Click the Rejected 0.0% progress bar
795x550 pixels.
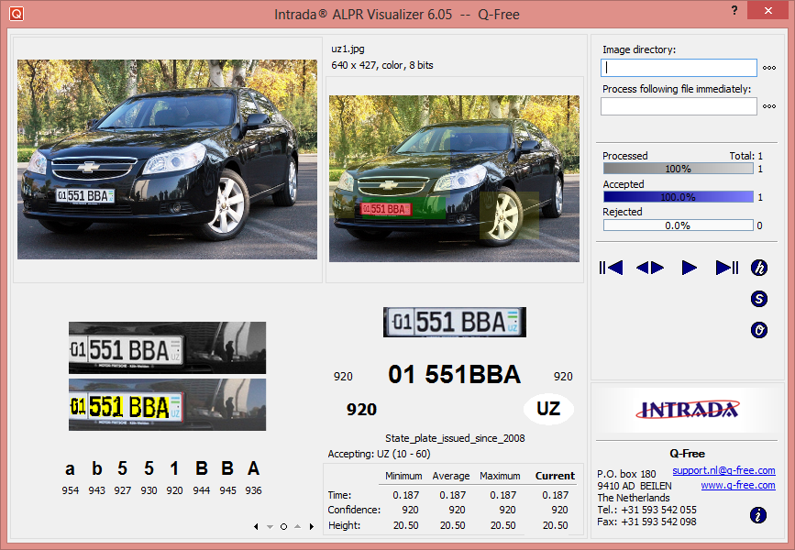pos(679,225)
